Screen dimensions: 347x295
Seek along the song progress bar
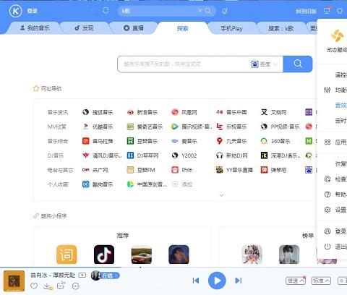(173, 268)
